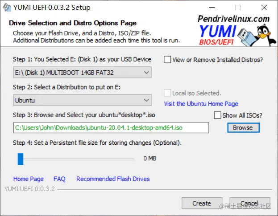Click the YUMI BIOS/UEFI penguin logo

(237, 30)
